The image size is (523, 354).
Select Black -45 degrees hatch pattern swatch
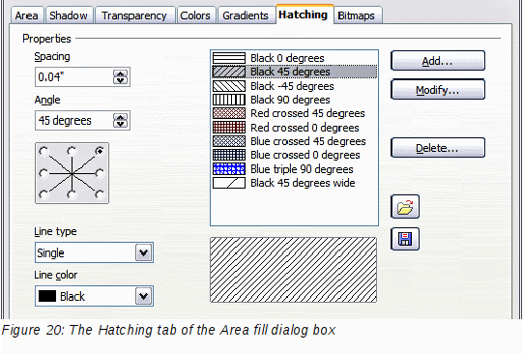[x=229, y=86]
